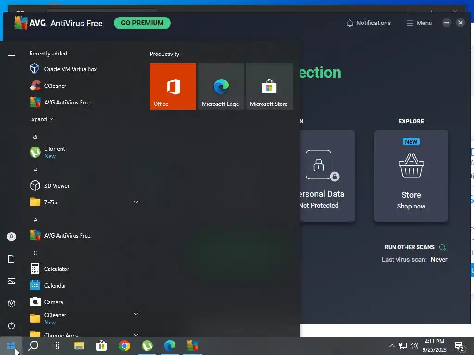474x355 pixels.
Task: Open Settings gear in Start sidebar
Action: (x=12, y=303)
